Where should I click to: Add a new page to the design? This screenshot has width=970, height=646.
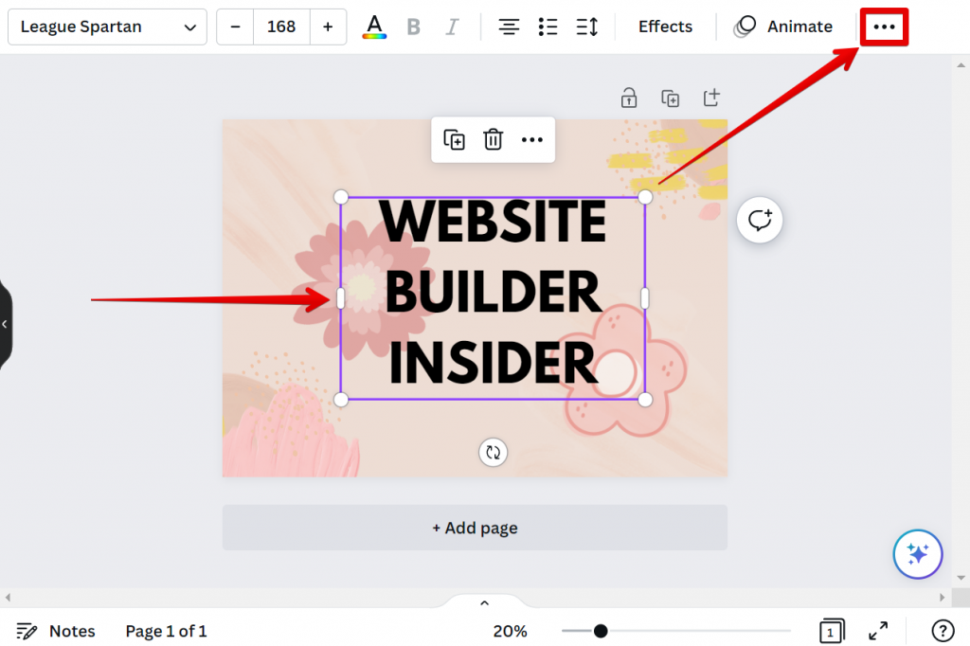474,528
